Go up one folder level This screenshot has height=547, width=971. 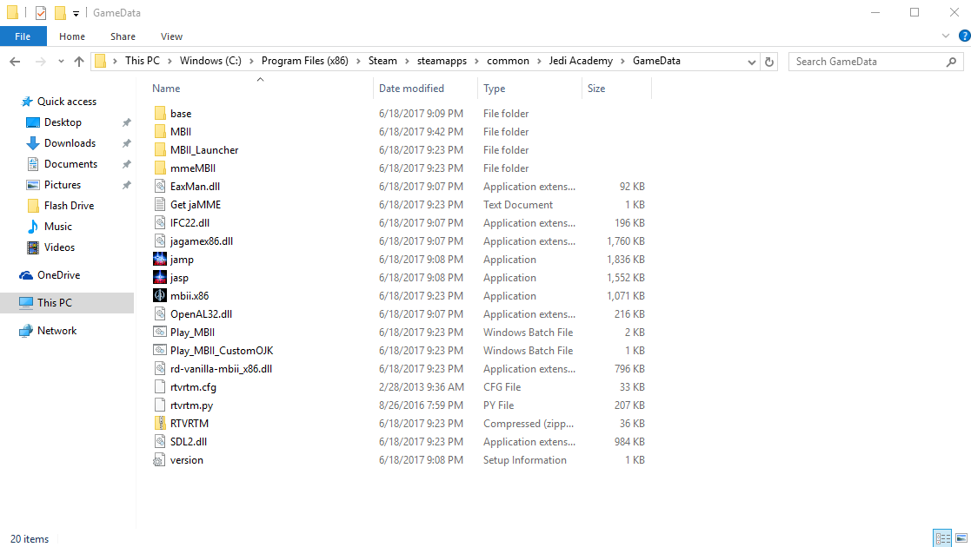pos(79,62)
